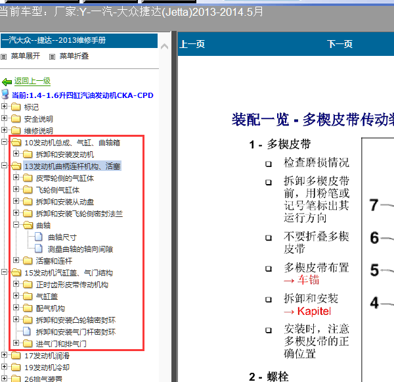Image resolution: width=394 pixels, height=382 pixels.
Task: Expand the 维修说明 tree node
Action: pyautogui.click(x=4, y=130)
